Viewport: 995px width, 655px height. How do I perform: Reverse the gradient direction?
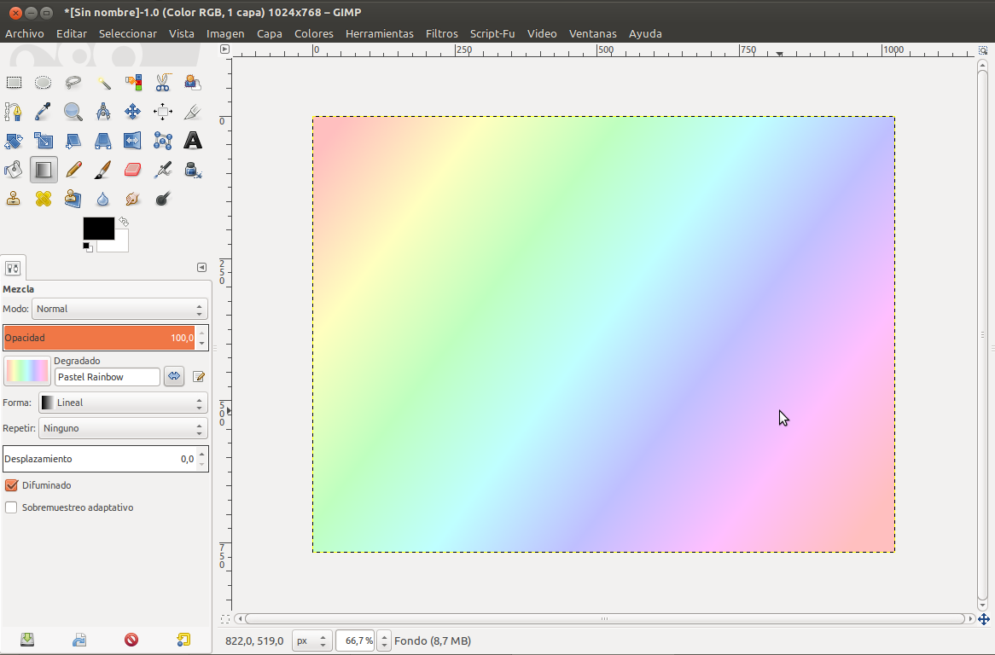click(x=174, y=376)
